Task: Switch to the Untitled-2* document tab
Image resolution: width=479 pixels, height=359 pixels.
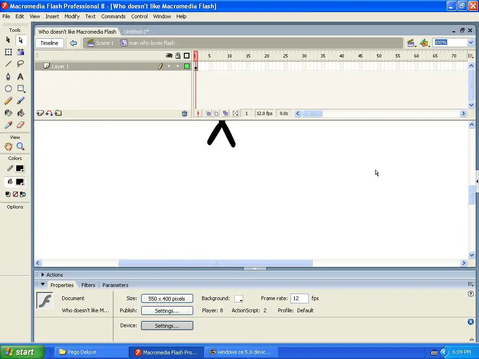Action: [x=136, y=31]
